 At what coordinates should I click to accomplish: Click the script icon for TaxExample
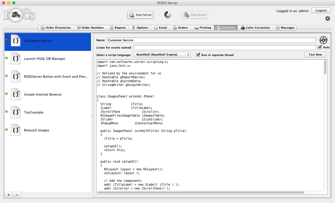(16, 112)
